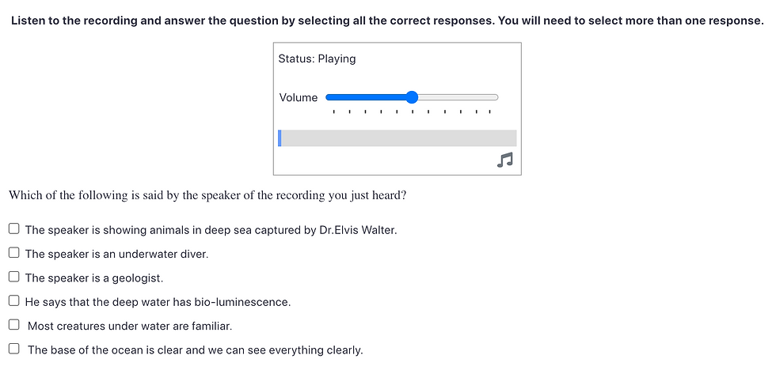Select the geologist answer checkbox
Screen dimensions: 776x370
(14, 277)
